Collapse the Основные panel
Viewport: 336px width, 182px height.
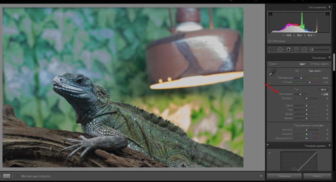point(329,58)
